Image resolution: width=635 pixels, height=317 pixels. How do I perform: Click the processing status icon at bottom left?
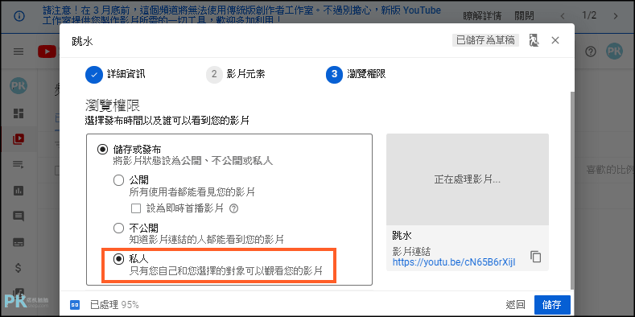coord(75,305)
